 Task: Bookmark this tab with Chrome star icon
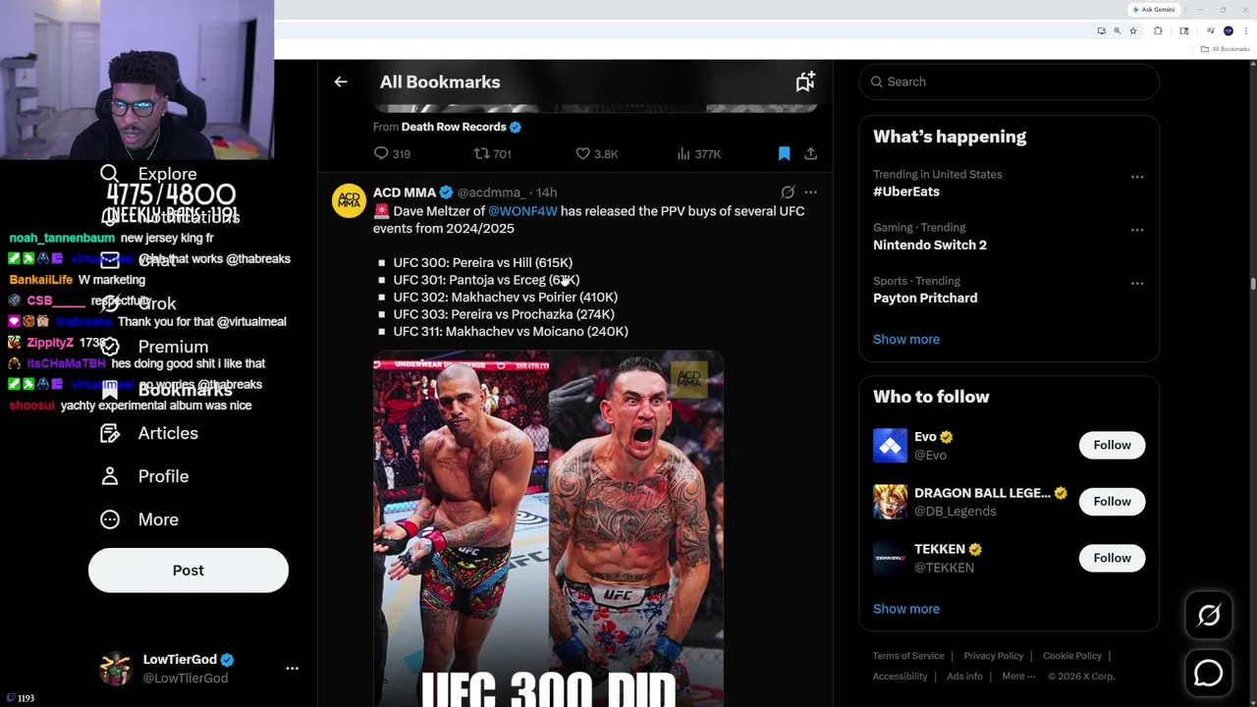click(1132, 31)
